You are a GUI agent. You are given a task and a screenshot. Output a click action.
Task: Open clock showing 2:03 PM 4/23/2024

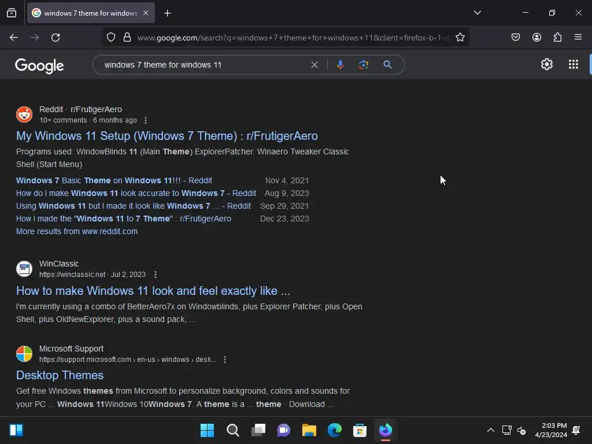(551, 430)
